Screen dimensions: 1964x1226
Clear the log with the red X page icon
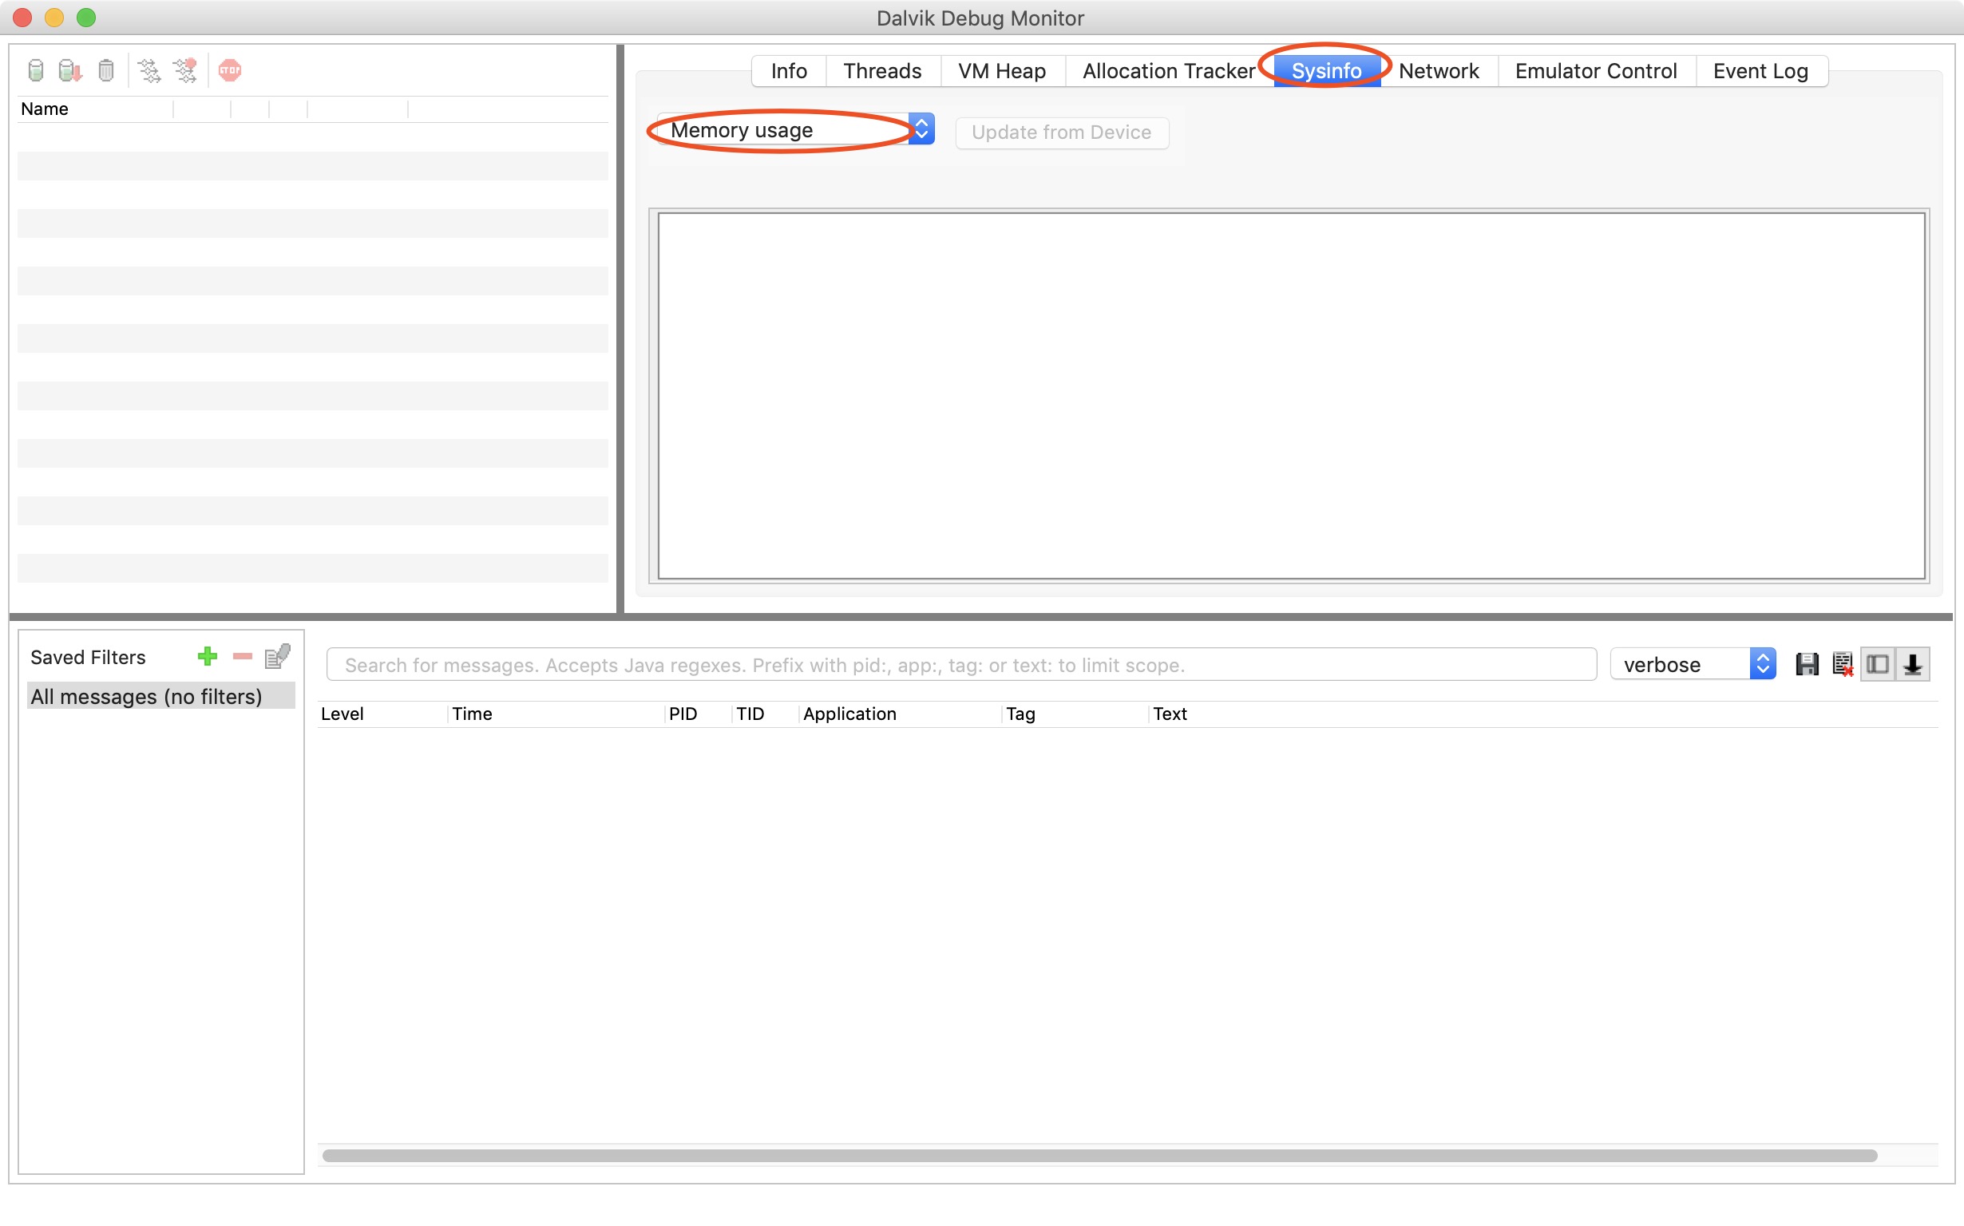1843,664
